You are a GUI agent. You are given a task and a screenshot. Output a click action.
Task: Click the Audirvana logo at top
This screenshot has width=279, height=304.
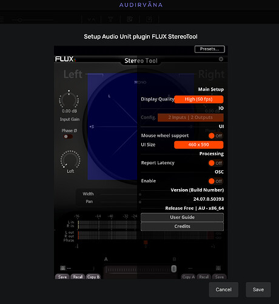click(141, 5)
